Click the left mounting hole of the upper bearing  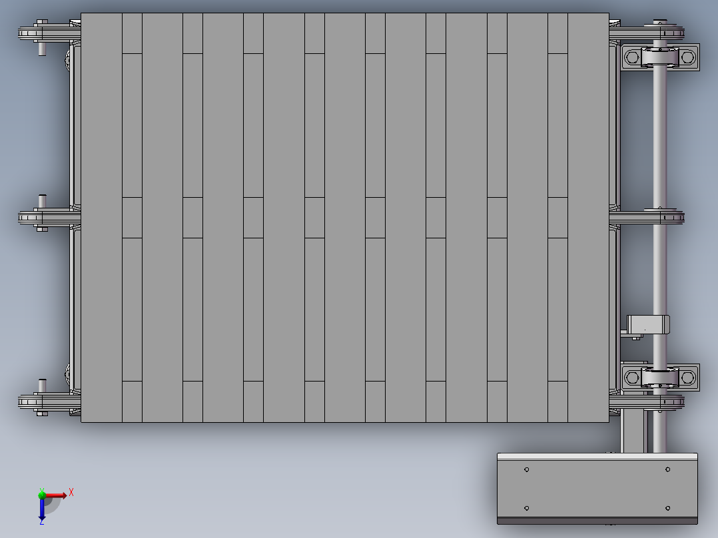click(632, 58)
